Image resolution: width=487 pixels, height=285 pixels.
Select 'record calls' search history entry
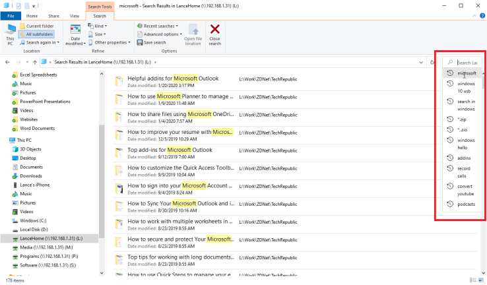coord(463,172)
